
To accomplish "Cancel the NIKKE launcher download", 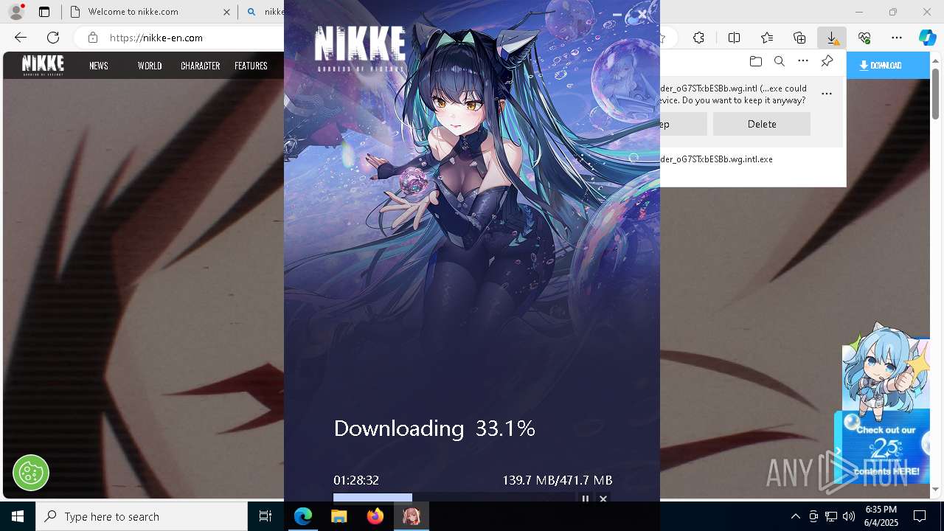I will [x=603, y=499].
